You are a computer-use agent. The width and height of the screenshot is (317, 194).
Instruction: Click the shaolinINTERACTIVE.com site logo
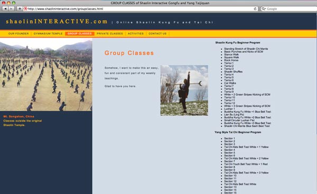[57, 22]
